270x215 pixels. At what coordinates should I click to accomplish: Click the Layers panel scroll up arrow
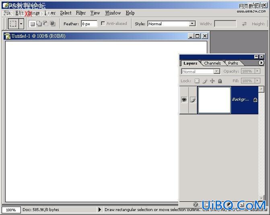point(262,89)
